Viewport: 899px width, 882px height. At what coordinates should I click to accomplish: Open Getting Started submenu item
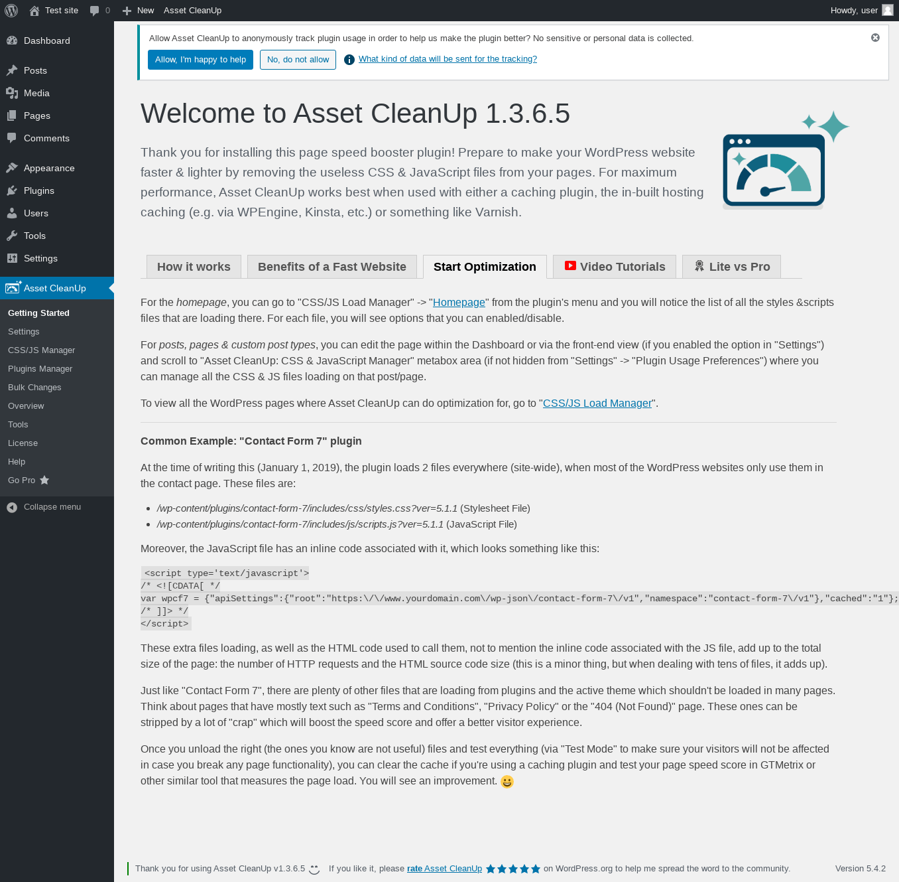[38, 313]
